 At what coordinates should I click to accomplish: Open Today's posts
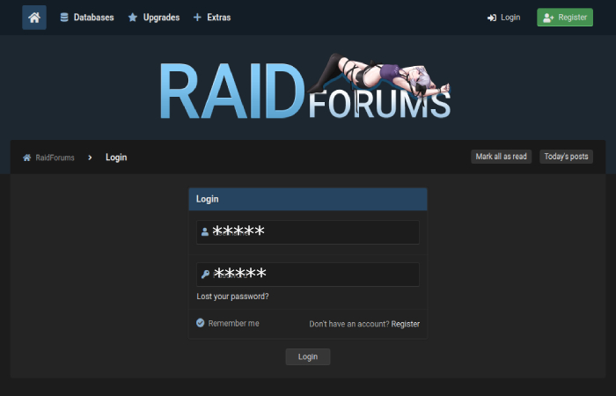(566, 157)
